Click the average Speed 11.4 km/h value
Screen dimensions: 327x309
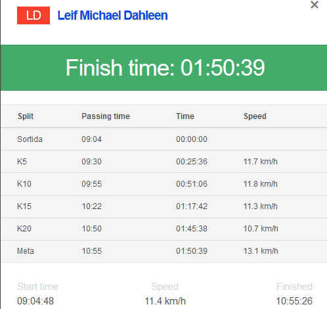click(x=165, y=301)
